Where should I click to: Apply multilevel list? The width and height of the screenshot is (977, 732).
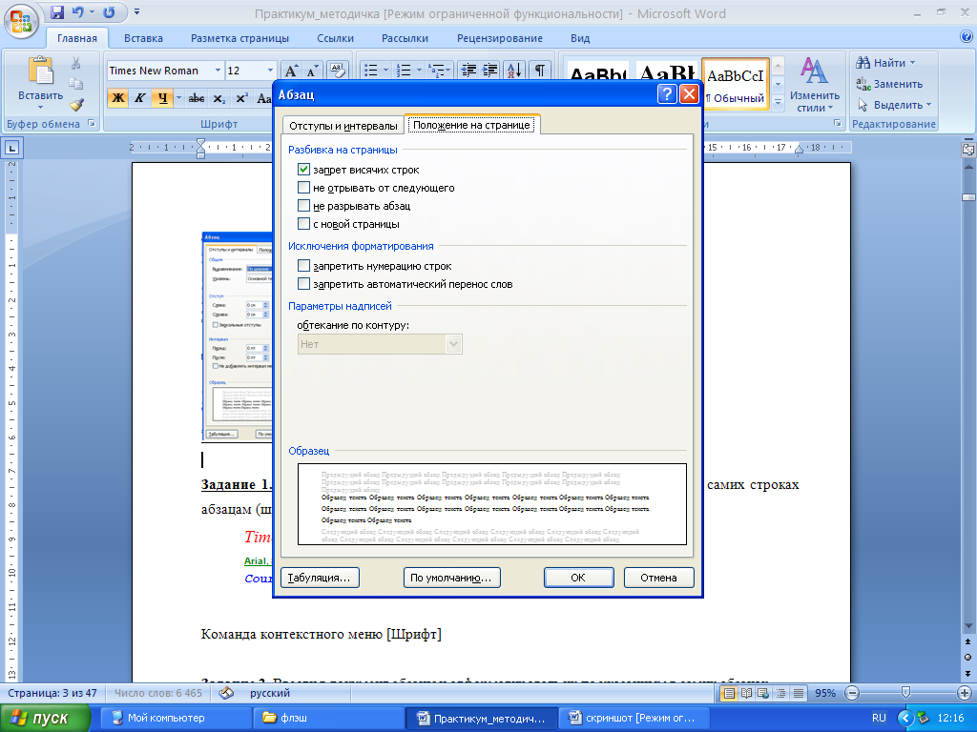click(437, 71)
